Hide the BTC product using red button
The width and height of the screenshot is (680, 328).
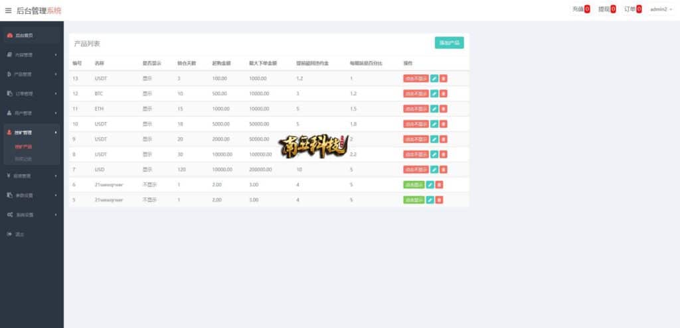pyautogui.click(x=416, y=93)
